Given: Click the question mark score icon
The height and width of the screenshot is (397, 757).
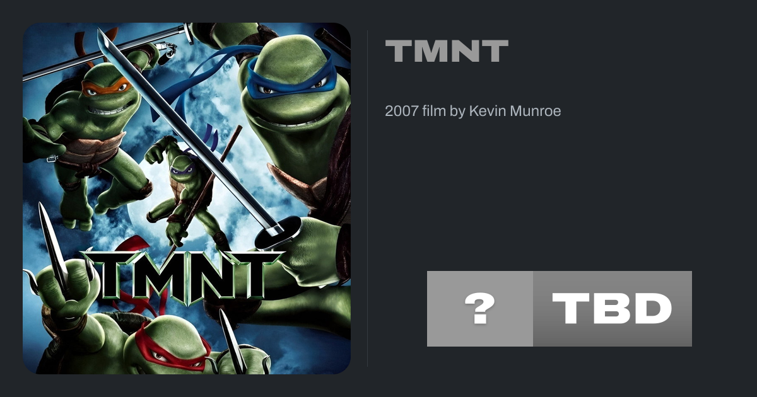Looking at the screenshot, I should (x=479, y=309).
